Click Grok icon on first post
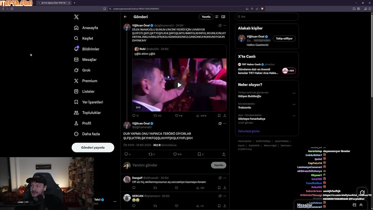Viewport: 373px width, 210px height. (x=220, y=25)
